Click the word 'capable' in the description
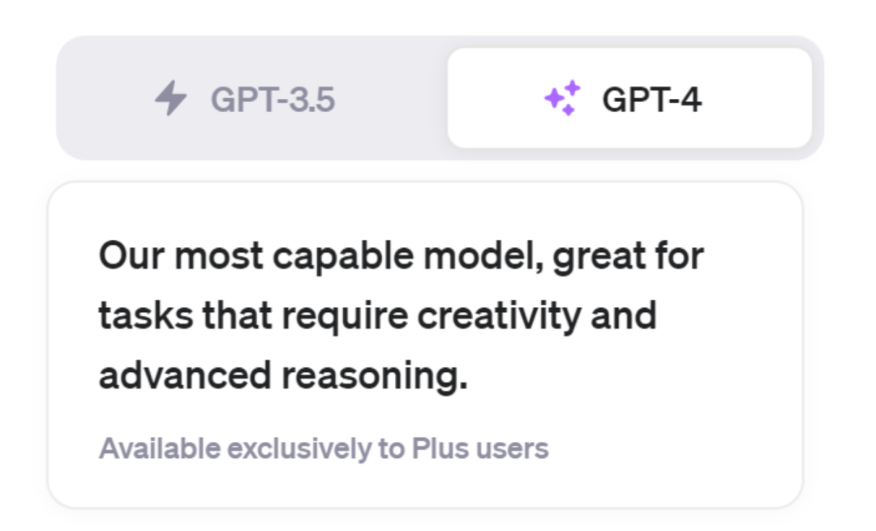This screenshot has width=876, height=531. click(343, 257)
